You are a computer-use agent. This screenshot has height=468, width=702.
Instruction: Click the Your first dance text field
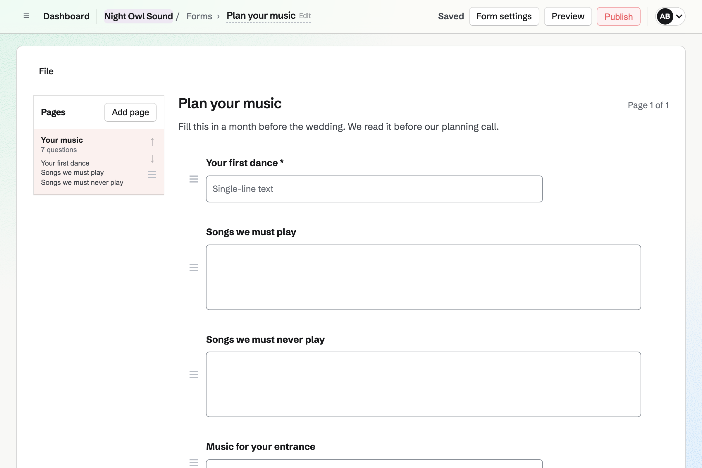tap(374, 189)
